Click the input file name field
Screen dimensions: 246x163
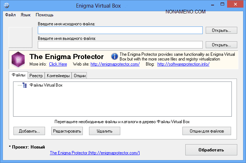pyautogui.click(x=120, y=30)
